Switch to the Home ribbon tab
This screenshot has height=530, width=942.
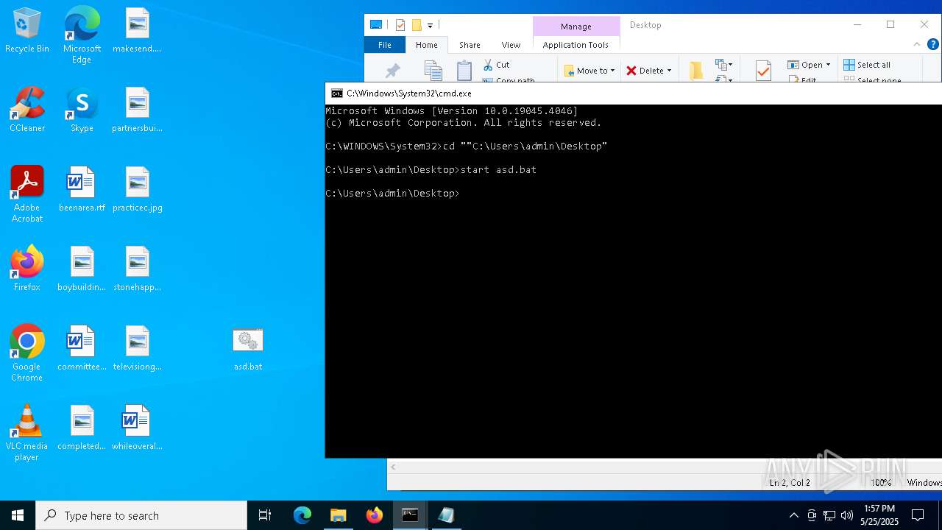[427, 45]
